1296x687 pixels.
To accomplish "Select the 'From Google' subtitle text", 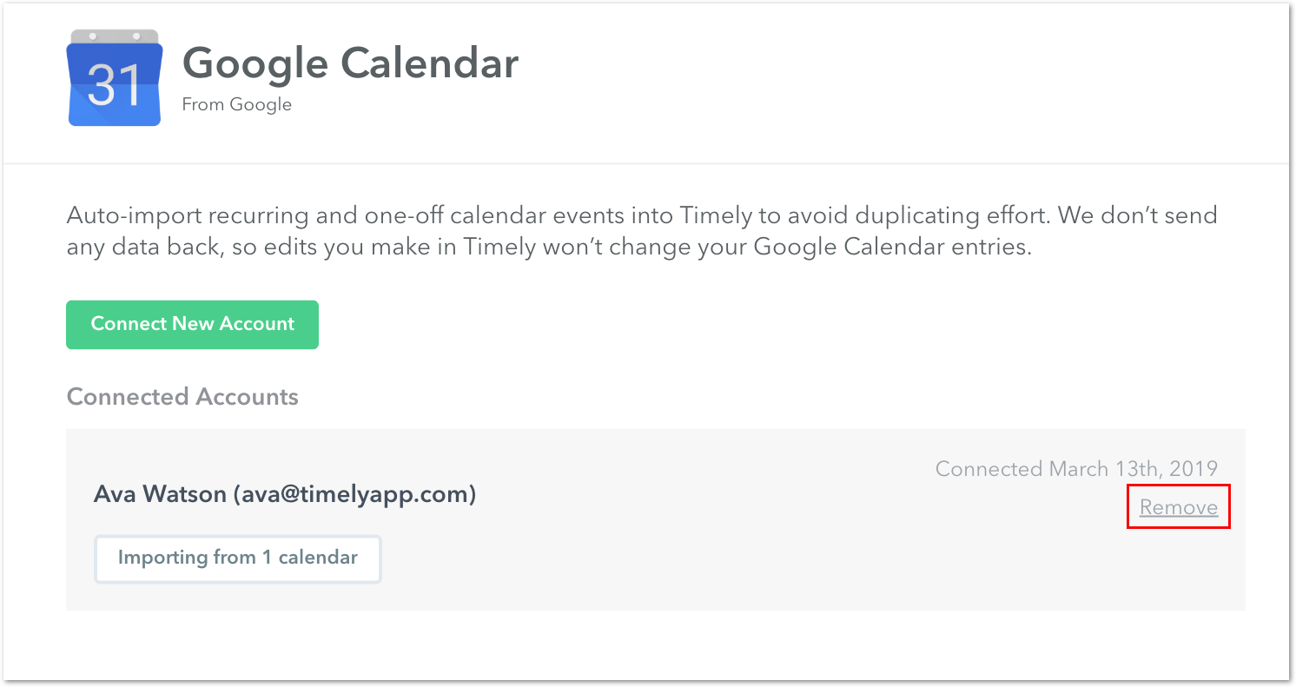I will 236,104.
